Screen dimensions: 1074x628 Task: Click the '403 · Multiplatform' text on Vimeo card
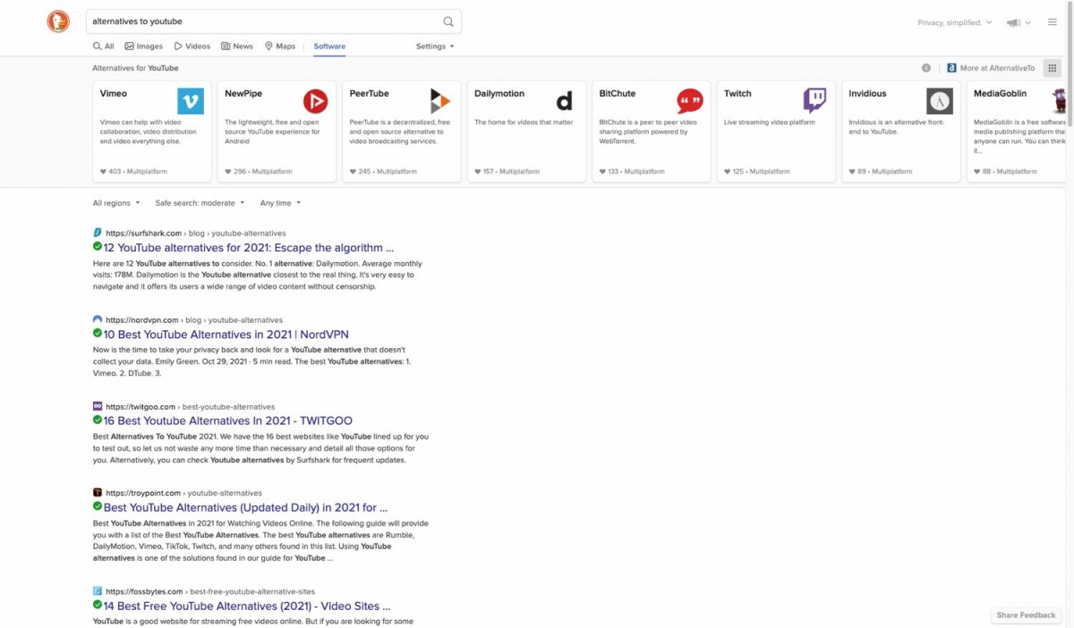[138, 172]
